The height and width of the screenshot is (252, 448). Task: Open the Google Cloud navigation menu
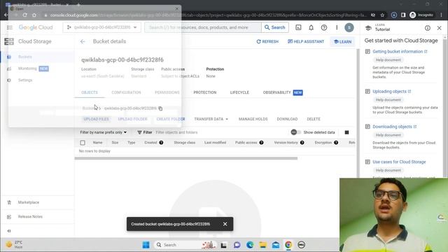10,27
